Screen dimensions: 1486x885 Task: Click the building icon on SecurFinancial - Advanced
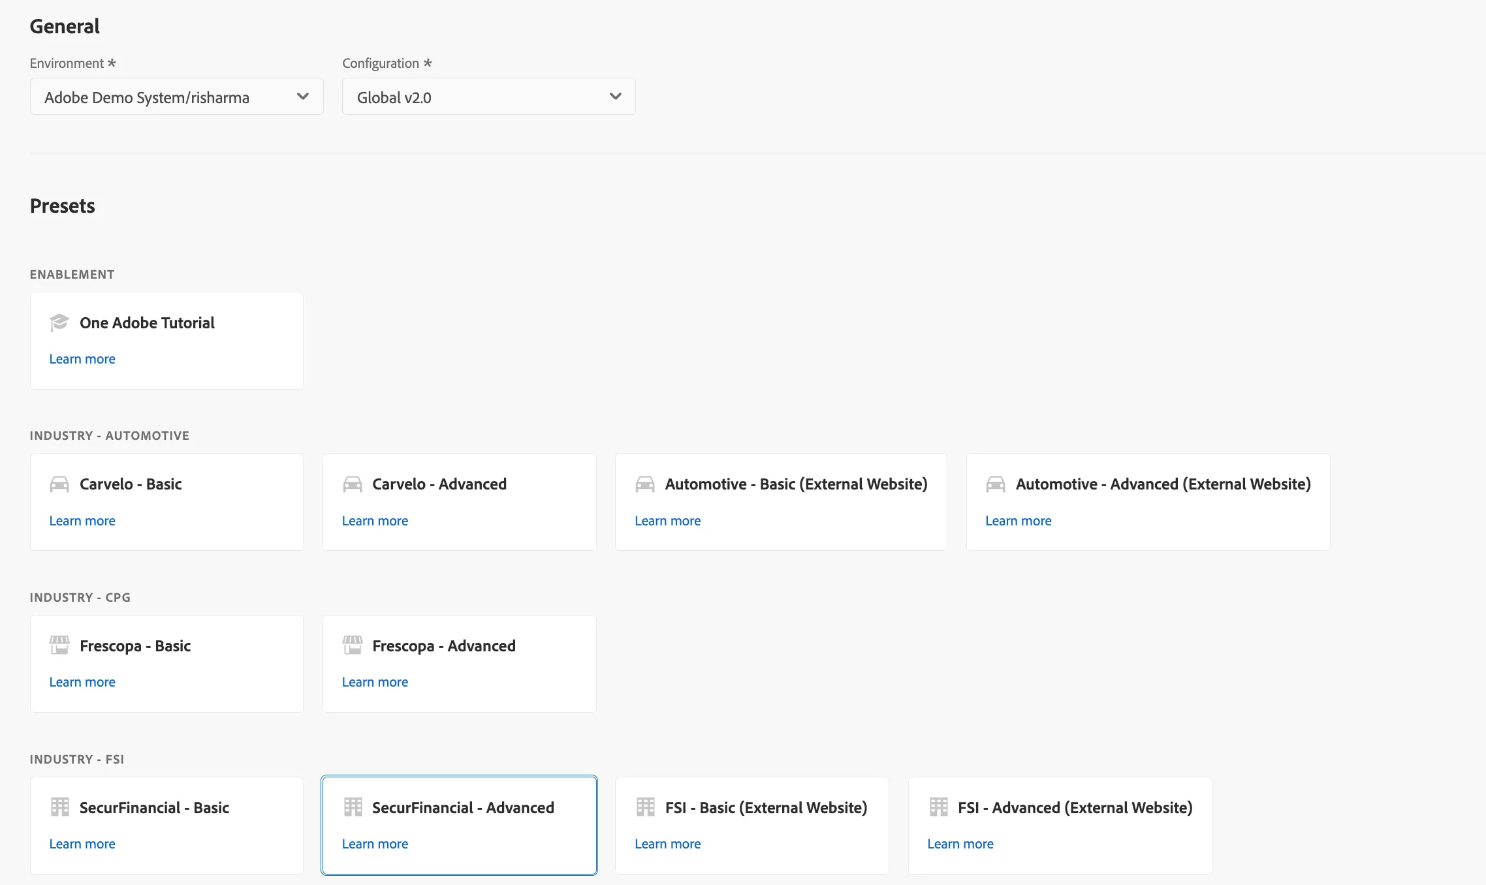pos(353,807)
